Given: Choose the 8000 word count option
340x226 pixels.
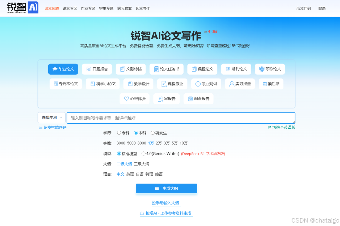Looking at the screenshot, I should [142, 143].
